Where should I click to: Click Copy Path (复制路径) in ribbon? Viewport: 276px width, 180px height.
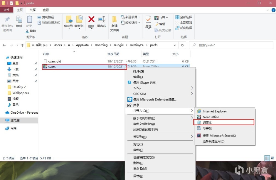46,17
